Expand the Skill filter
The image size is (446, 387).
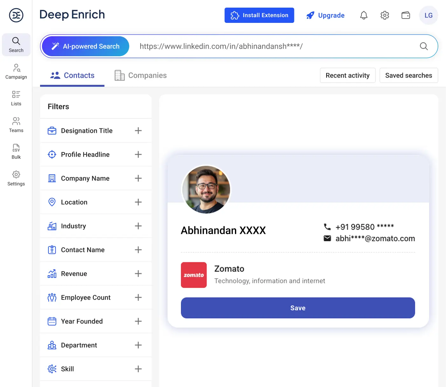point(138,369)
